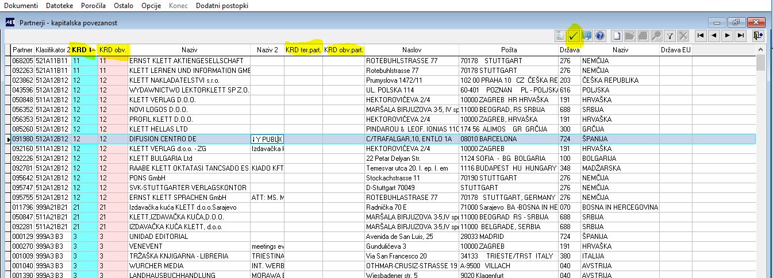
Task: Edit the Naziv 2 field of DIFUSION CENTRO row
Action: click(267, 139)
